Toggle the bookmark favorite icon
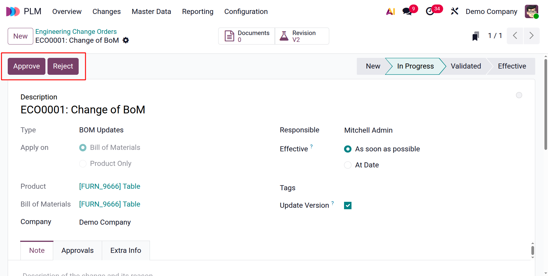This screenshot has width=548, height=276. click(476, 36)
